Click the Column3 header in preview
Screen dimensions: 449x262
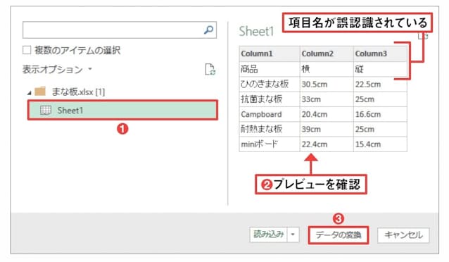380,54
